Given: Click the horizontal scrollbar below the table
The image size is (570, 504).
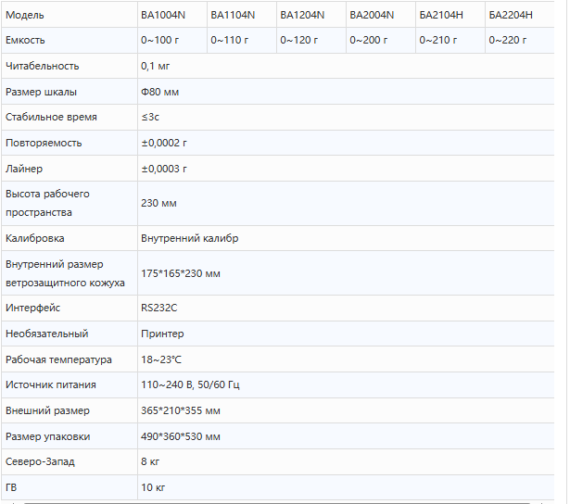Looking at the screenshot, I should click(x=278, y=501).
